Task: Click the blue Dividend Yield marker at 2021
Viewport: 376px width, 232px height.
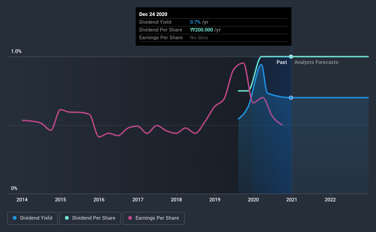Action: tap(291, 97)
